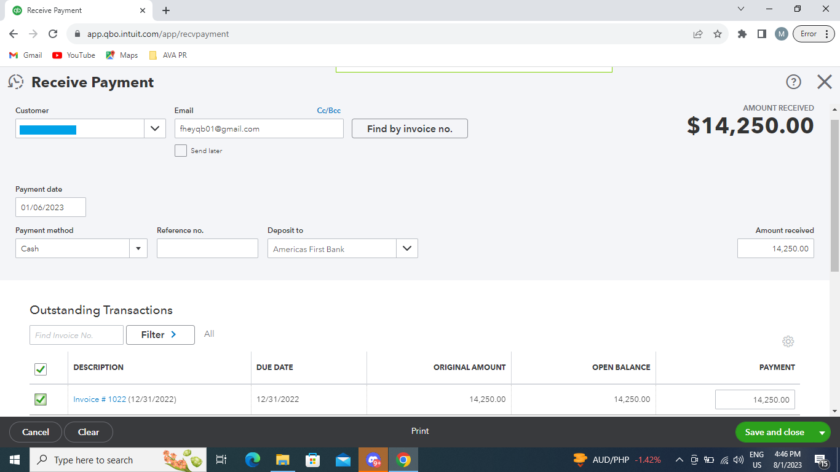Close the Receive Payment form

point(824,82)
